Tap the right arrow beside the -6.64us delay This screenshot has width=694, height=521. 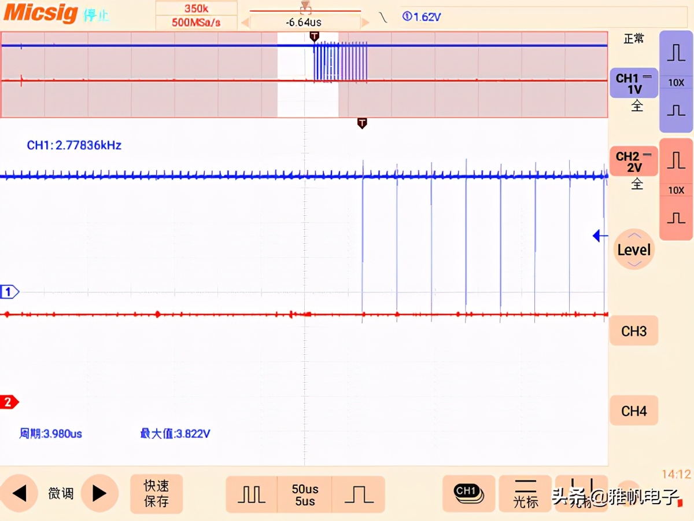(x=365, y=23)
